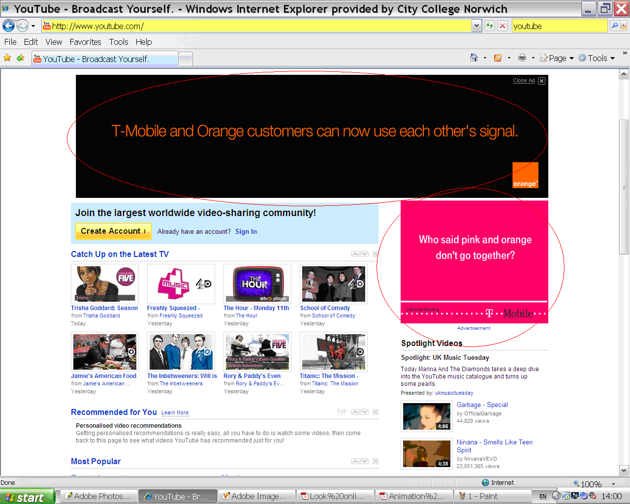Viewport: 630px width, 504px height.
Task: Open the File menu
Action: tap(10, 42)
